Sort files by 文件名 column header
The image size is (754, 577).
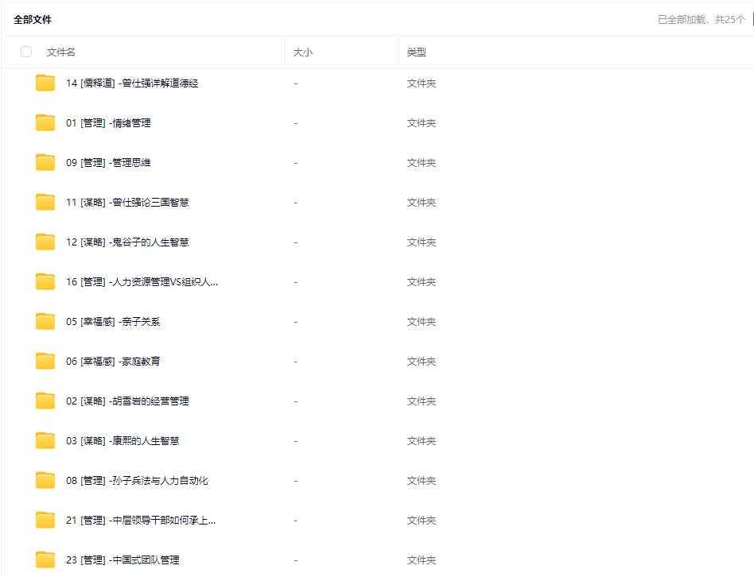[61, 52]
